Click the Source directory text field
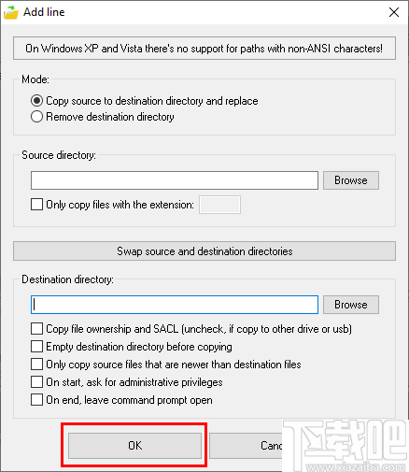This screenshot has width=409, height=472. (x=175, y=180)
